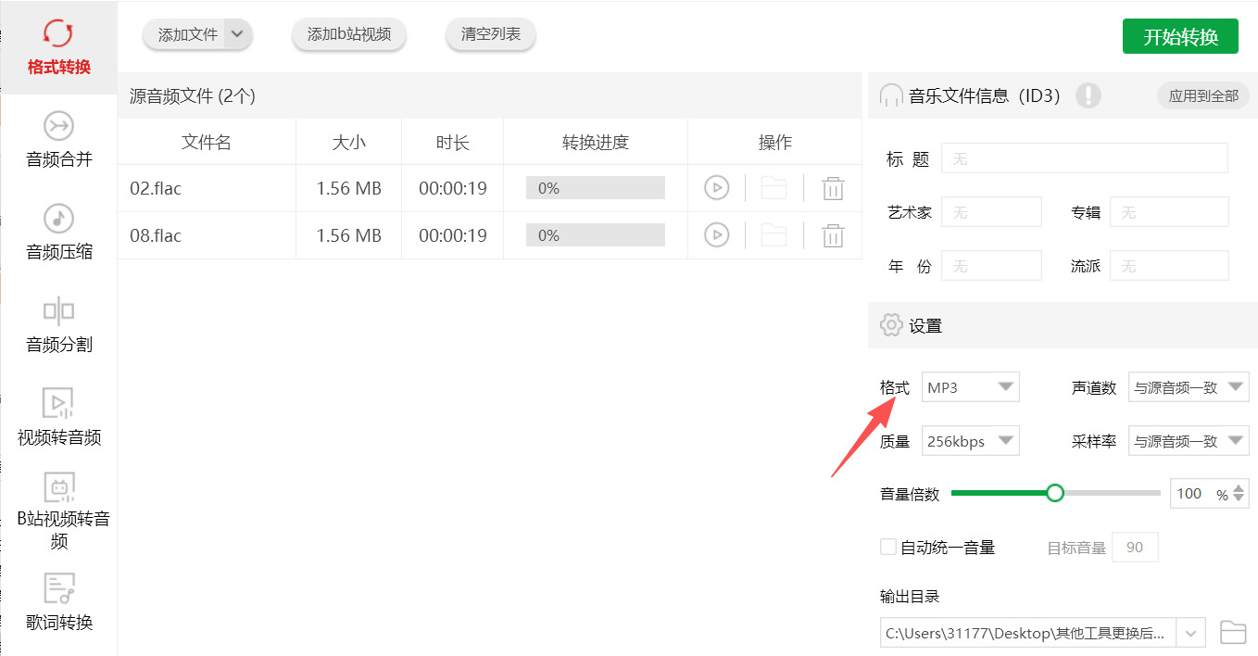Click the headphone icon beside 音乐文件信息
Image resolution: width=1258 pixels, height=656 pixels.
(891, 95)
